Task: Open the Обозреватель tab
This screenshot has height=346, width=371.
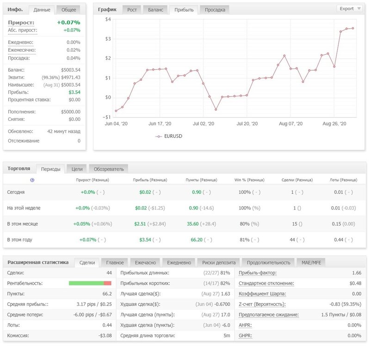Action: click(109, 169)
